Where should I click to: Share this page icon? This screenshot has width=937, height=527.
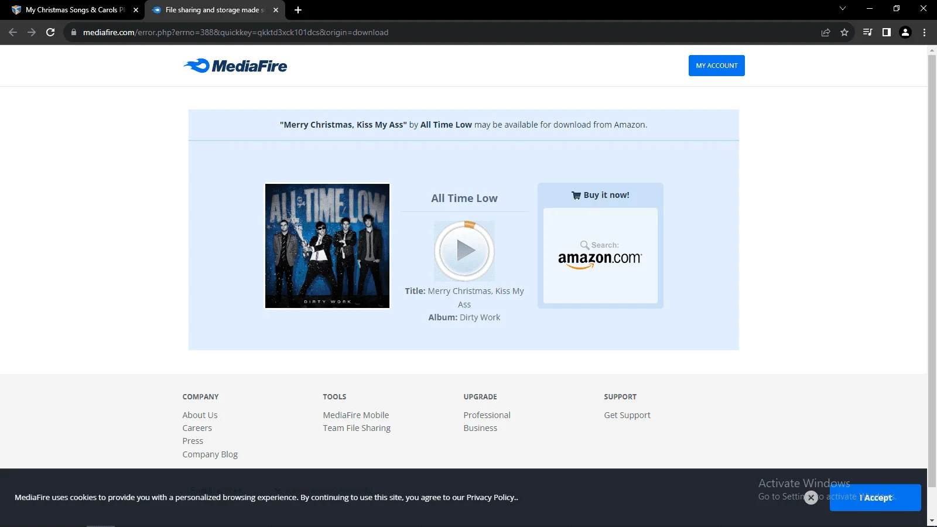[826, 32]
